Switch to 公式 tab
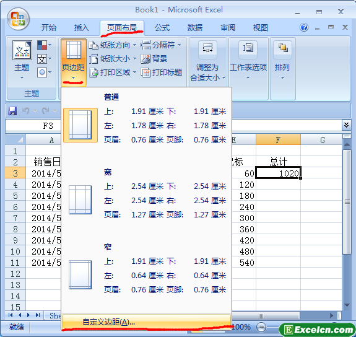 point(162,28)
